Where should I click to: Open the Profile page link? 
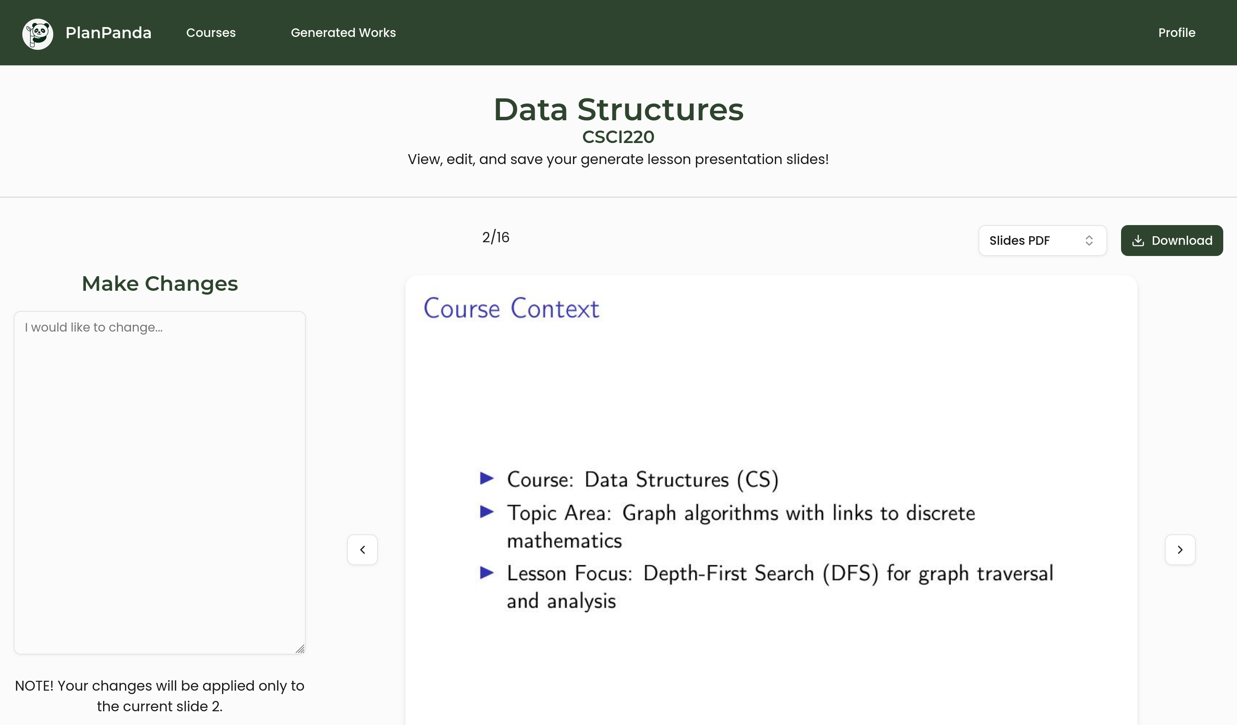(1176, 33)
